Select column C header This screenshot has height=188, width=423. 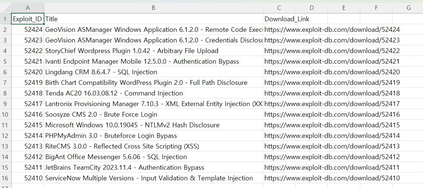tap(279, 8)
